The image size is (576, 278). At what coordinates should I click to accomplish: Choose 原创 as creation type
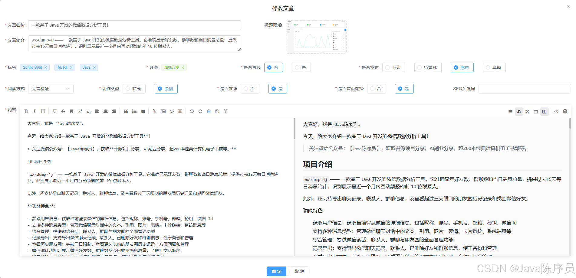[166, 89]
